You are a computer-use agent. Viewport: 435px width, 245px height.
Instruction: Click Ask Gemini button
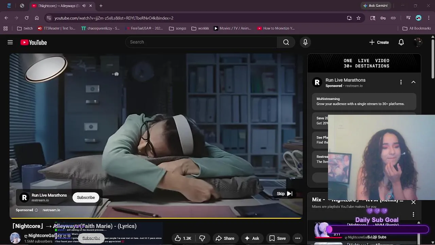(375, 6)
